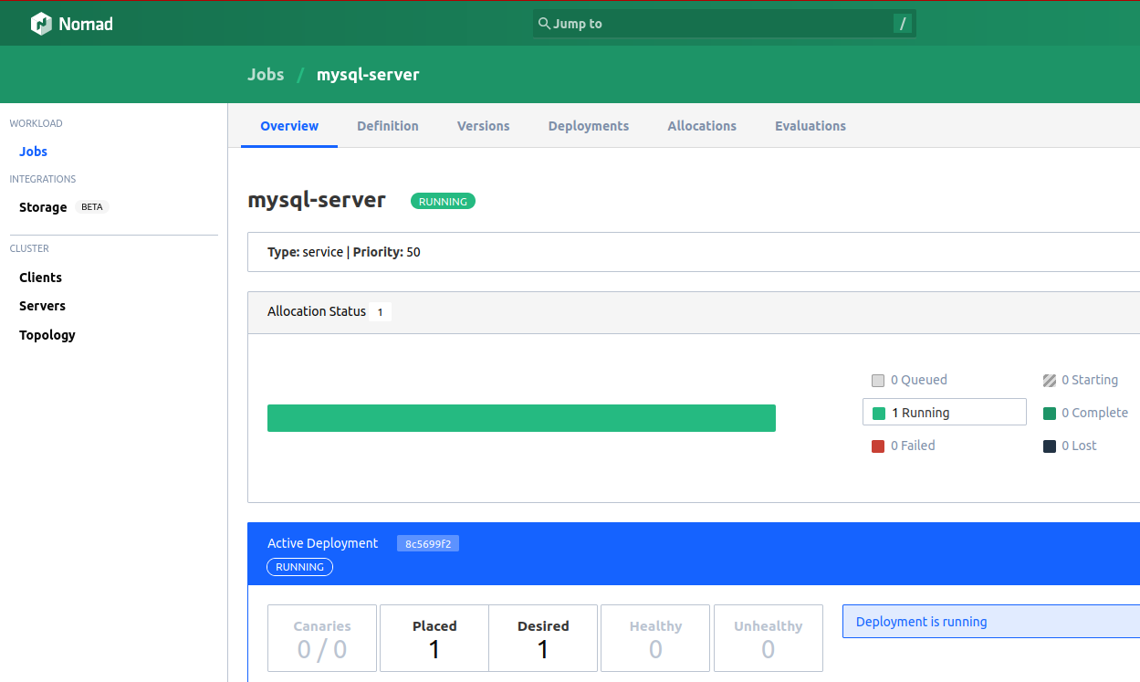Click the BETA badge next to Storage
1140x682 pixels.
point(92,207)
